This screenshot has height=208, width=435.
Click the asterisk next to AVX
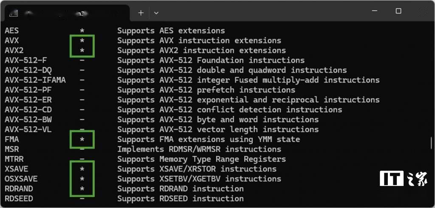(x=82, y=41)
